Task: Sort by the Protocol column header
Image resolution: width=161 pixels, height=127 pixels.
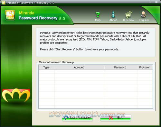Action: point(145,67)
